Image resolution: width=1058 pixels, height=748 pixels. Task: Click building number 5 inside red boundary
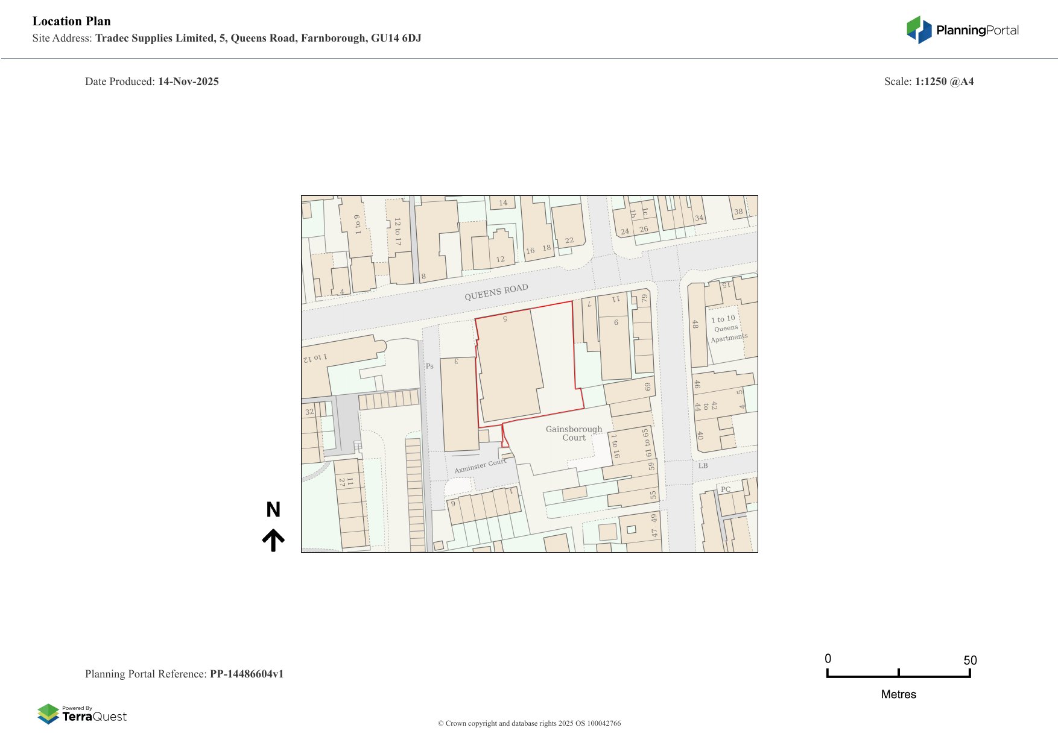[505, 319]
